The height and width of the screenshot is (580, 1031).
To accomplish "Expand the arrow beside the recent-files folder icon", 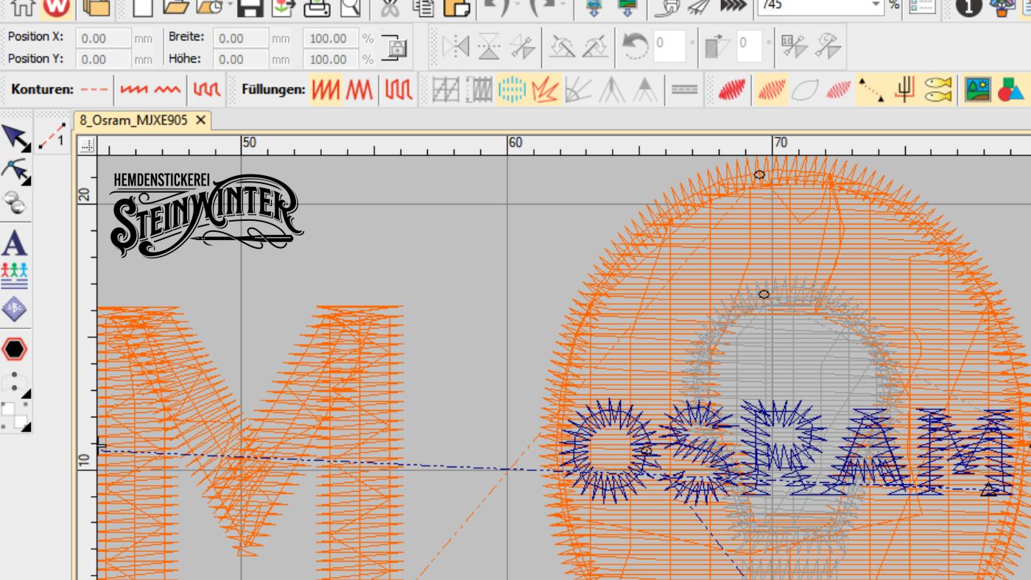I will pos(231,6).
